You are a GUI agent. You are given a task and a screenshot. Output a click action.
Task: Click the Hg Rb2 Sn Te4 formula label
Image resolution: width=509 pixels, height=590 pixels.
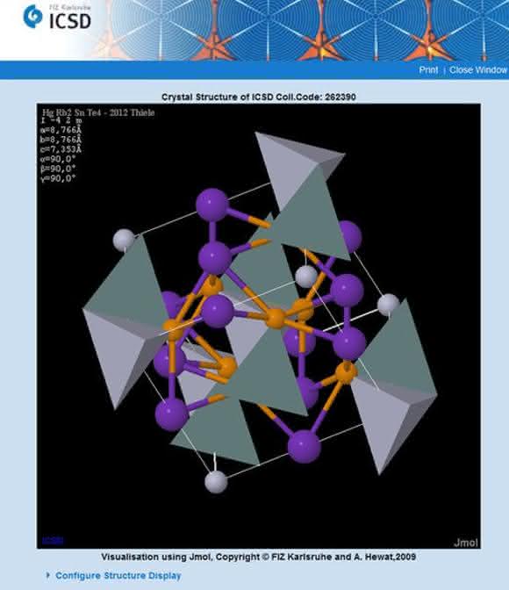(98, 112)
